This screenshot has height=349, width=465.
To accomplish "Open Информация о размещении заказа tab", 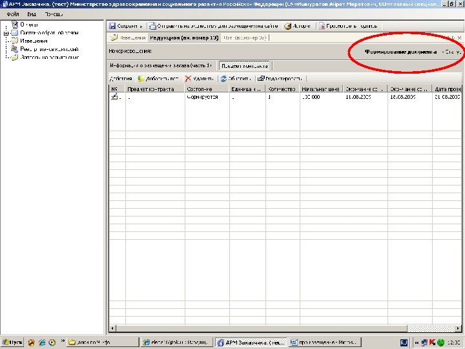I will coord(161,65).
